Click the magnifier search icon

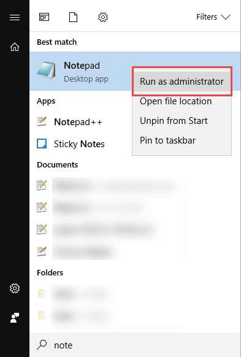click(x=42, y=345)
